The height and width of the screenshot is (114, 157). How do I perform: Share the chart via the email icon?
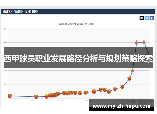[x=142, y=18]
